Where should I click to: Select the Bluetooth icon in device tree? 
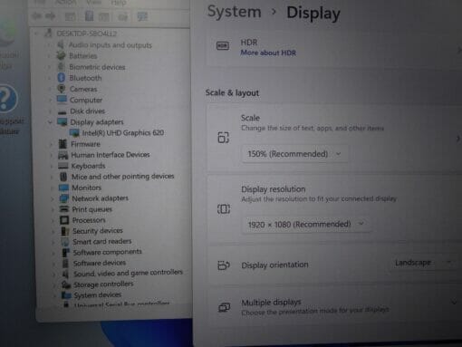(62, 78)
